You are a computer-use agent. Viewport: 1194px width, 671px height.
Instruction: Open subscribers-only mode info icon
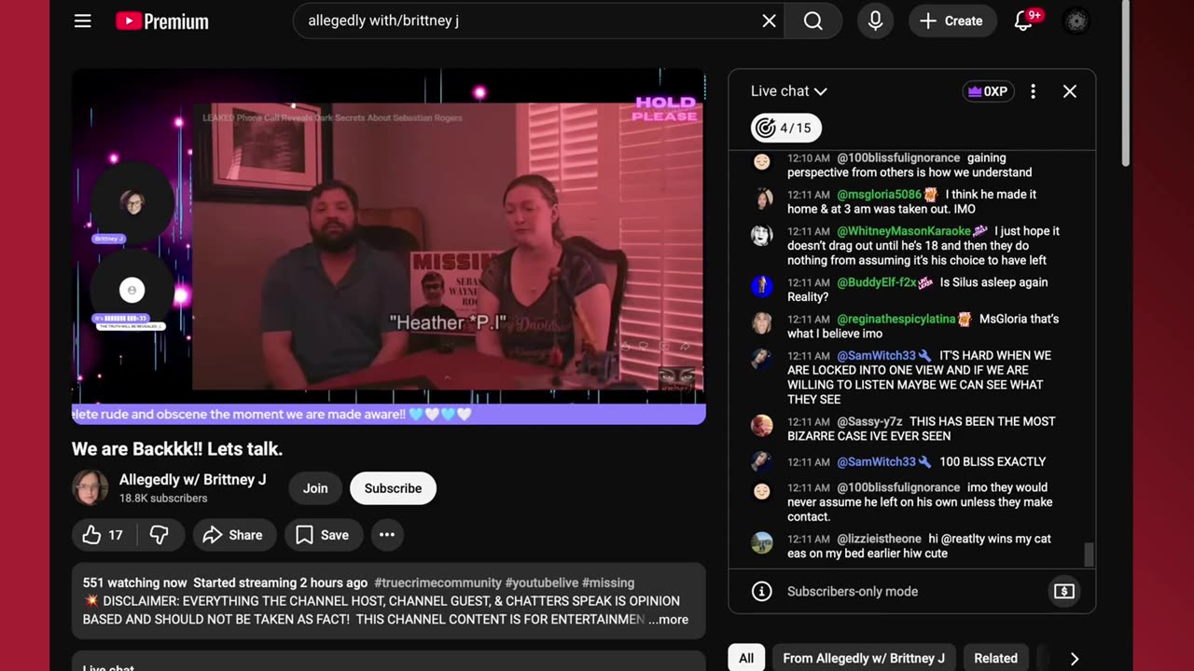point(762,592)
